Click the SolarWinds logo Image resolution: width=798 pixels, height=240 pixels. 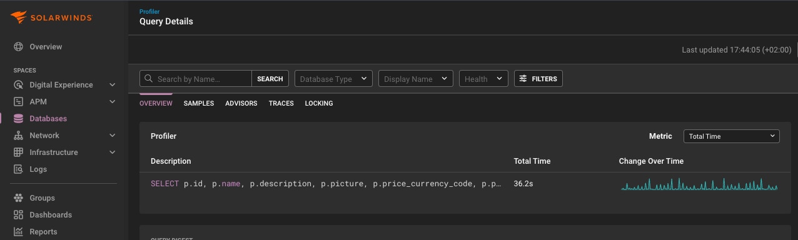[52, 17]
